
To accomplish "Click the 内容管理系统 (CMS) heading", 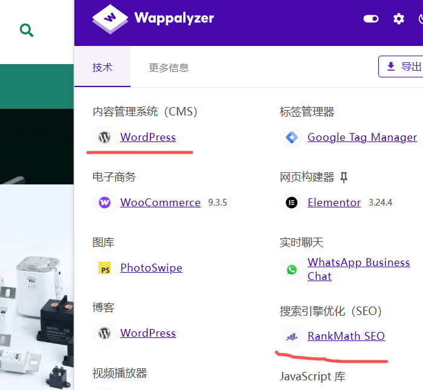I will pos(145,112).
